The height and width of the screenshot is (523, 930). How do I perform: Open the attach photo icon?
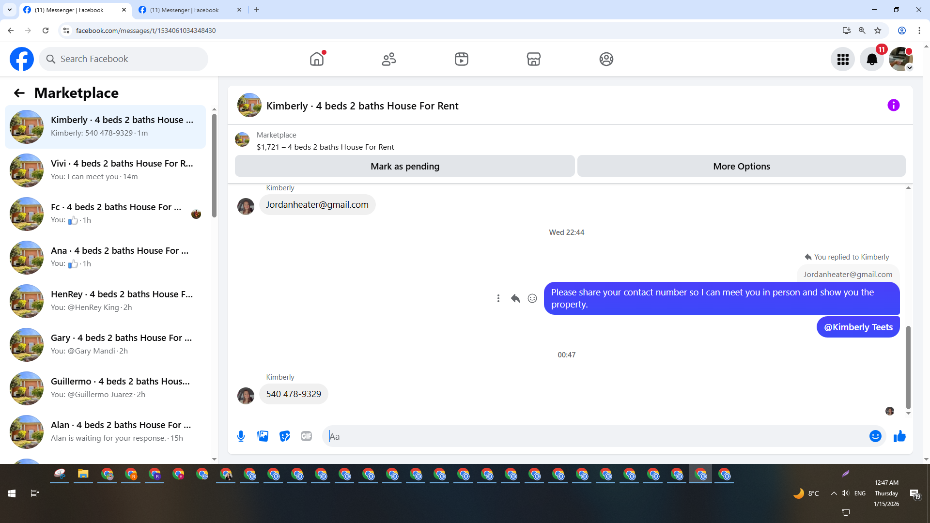(x=263, y=436)
